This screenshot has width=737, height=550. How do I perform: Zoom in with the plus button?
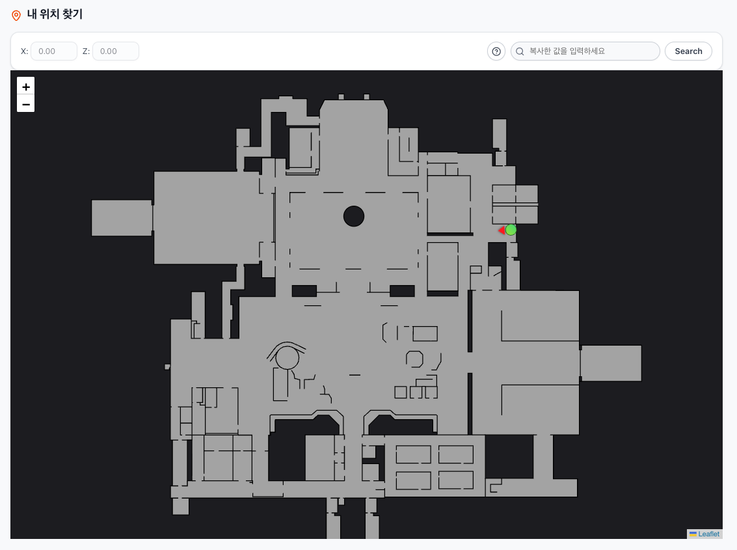pos(26,87)
